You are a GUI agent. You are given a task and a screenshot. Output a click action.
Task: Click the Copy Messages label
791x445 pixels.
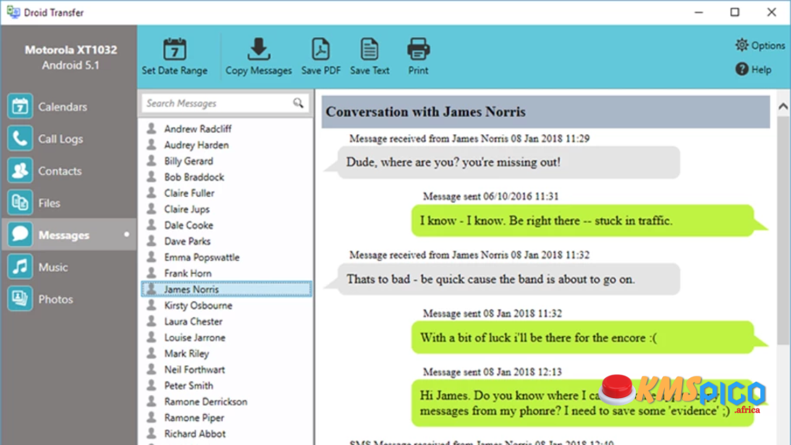[258, 70]
